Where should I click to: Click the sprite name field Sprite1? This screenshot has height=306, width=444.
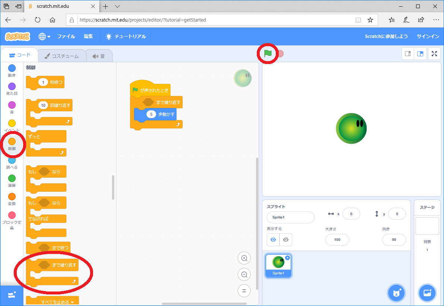(x=291, y=217)
